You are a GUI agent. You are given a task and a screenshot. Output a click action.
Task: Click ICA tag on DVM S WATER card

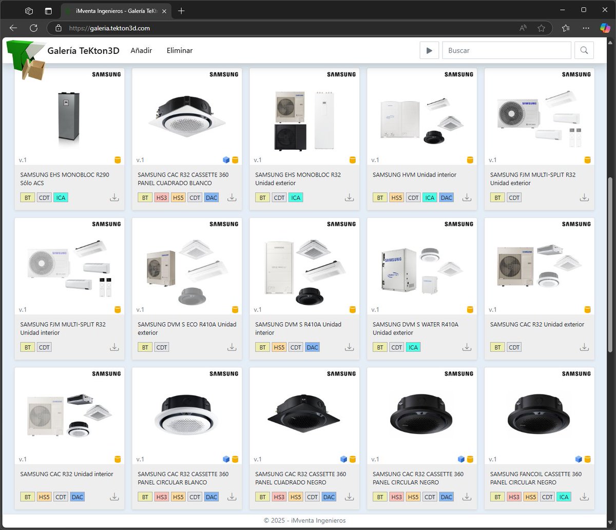(x=413, y=347)
